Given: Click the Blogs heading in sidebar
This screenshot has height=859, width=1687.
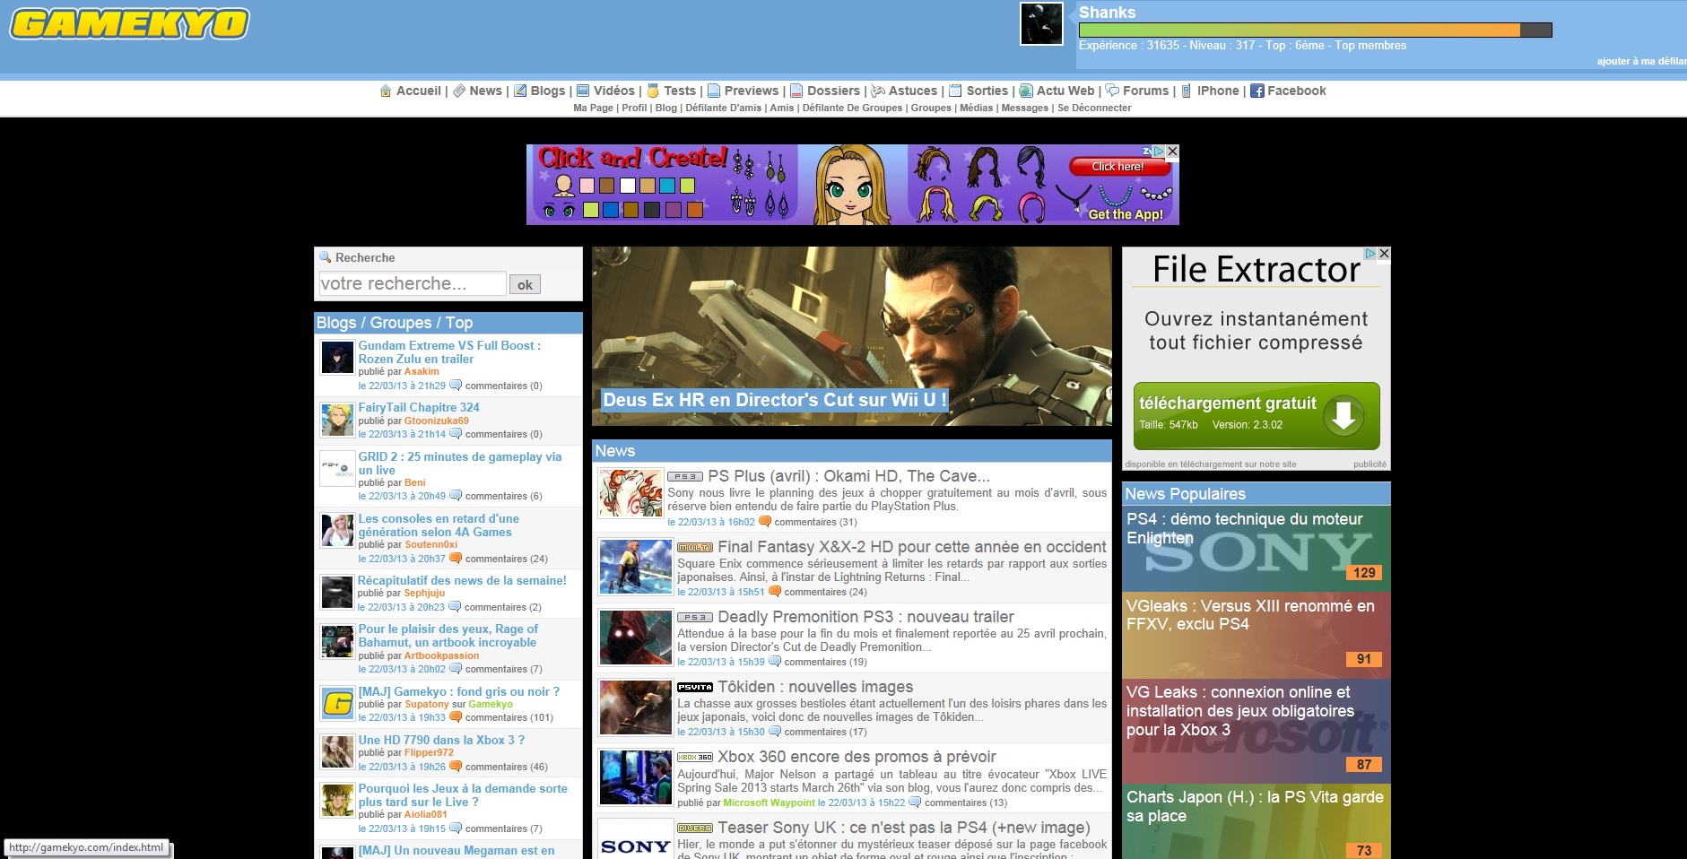Looking at the screenshot, I should pyautogui.click(x=336, y=323).
